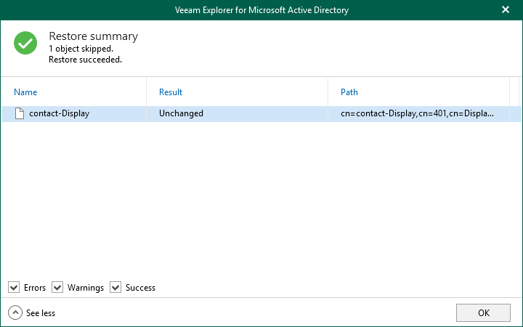
Task: Click the 'Restore succeeded' status text
Action: (x=85, y=60)
